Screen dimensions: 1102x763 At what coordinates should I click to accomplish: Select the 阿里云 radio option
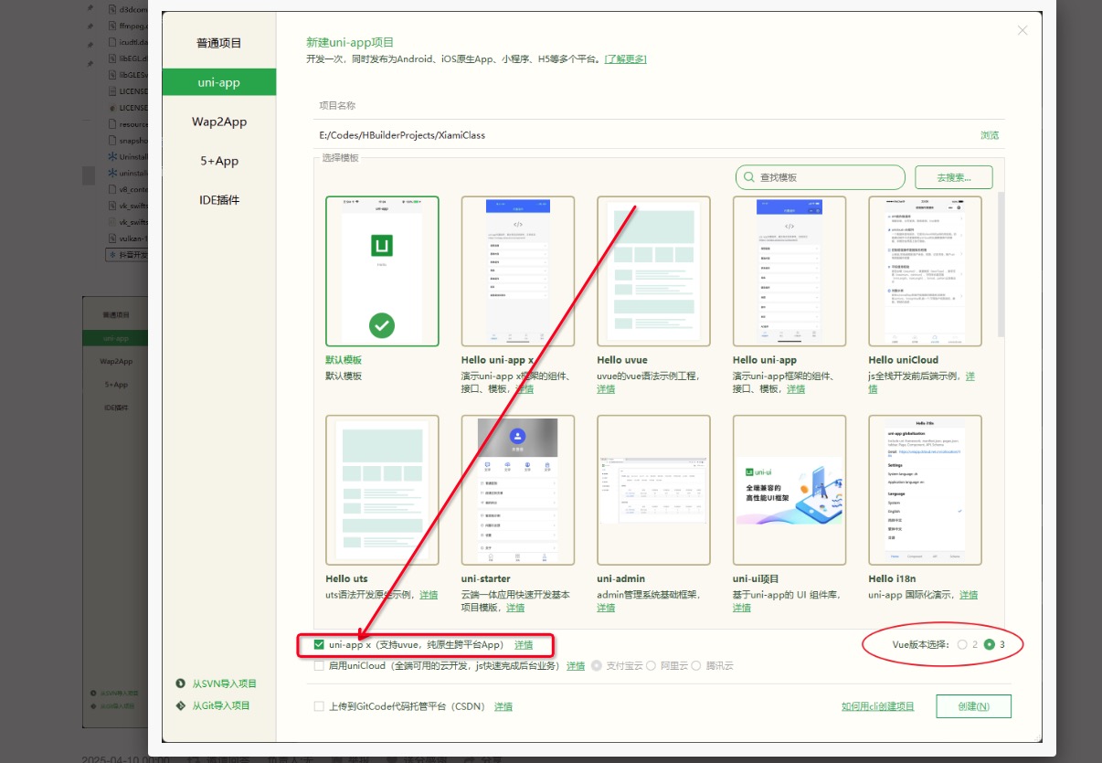tap(651, 666)
